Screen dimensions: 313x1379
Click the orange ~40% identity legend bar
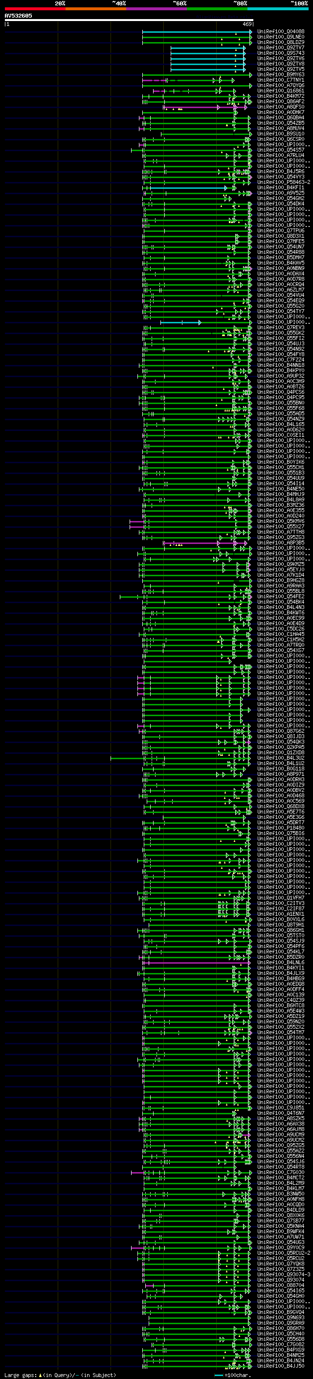(x=96, y=9)
